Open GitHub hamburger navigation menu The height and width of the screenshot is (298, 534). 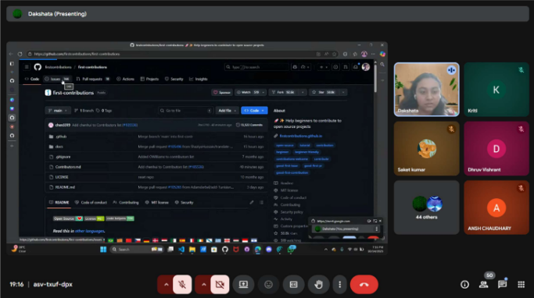coord(27,67)
